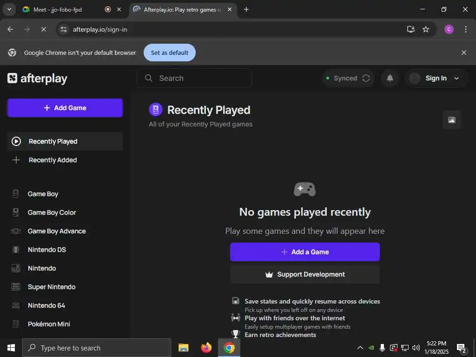The image size is (476, 357).
Task: Open a new browser tab
Action: pos(246,9)
